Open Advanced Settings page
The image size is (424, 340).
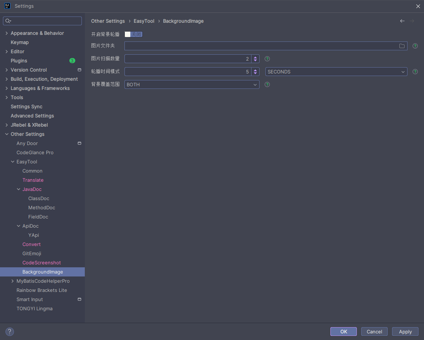[x=32, y=116]
